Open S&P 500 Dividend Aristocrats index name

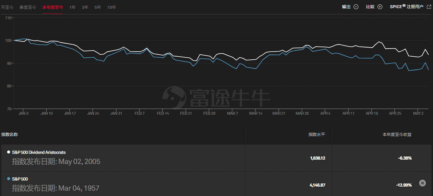[x=39, y=152]
